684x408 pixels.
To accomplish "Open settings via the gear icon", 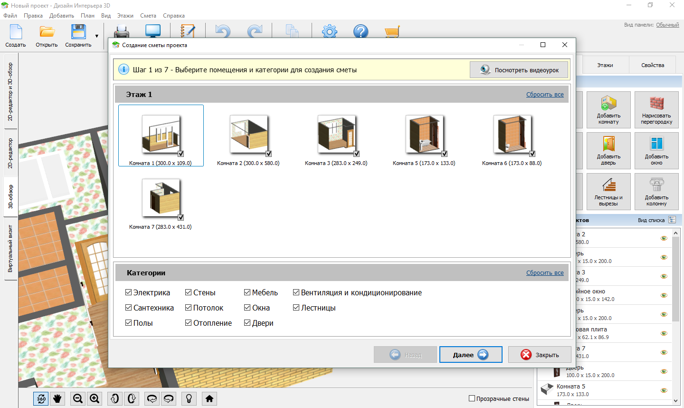I will click(x=329, y=31).
